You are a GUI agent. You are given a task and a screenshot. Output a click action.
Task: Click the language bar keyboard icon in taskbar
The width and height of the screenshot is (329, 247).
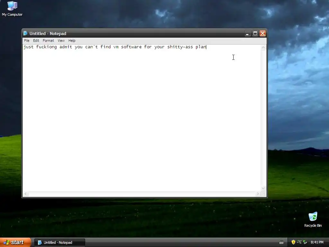point(281,242)
